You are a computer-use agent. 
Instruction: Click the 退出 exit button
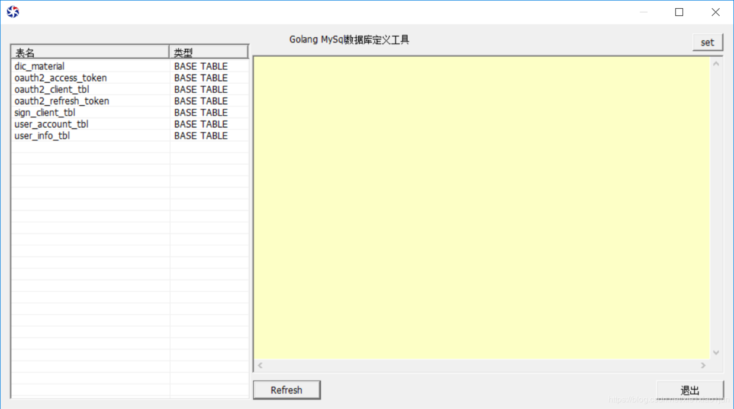tap(690, 391)
